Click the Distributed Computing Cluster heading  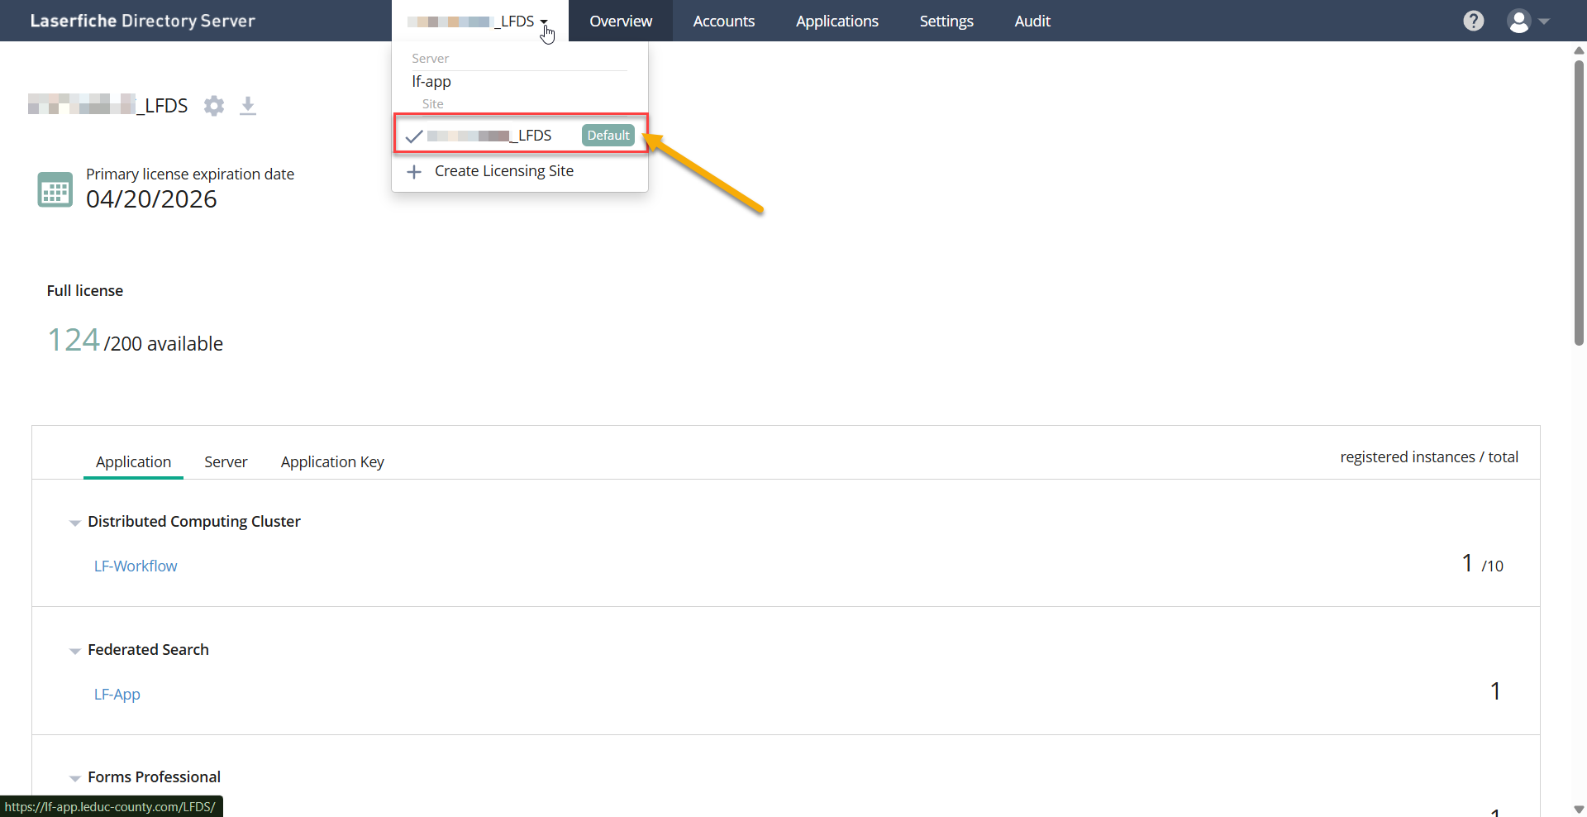tap(194, 522)
